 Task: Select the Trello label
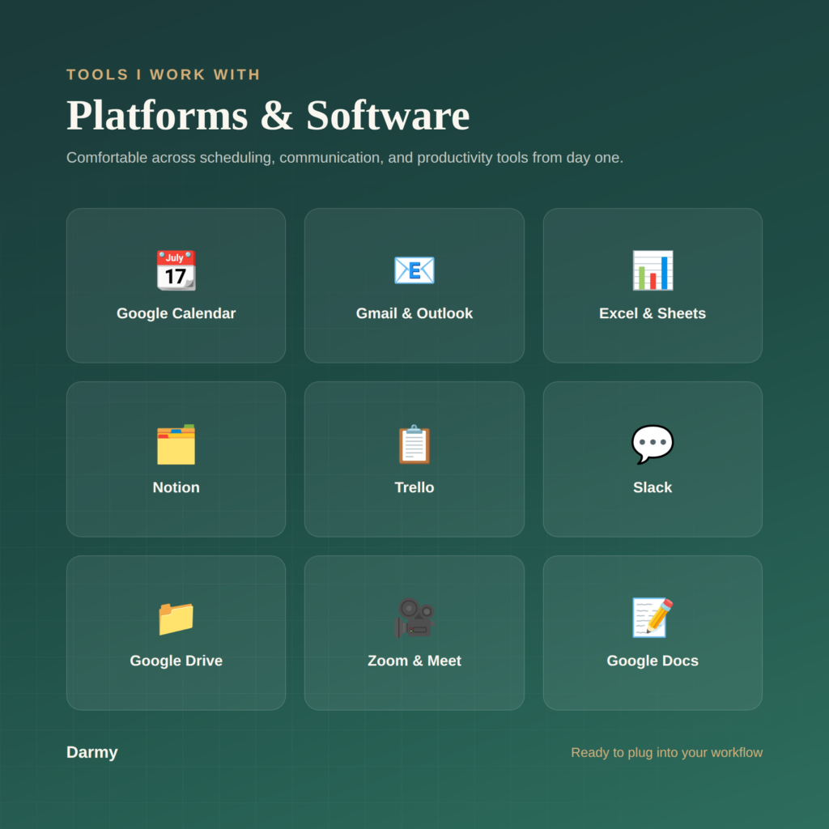tap(414, 487)
